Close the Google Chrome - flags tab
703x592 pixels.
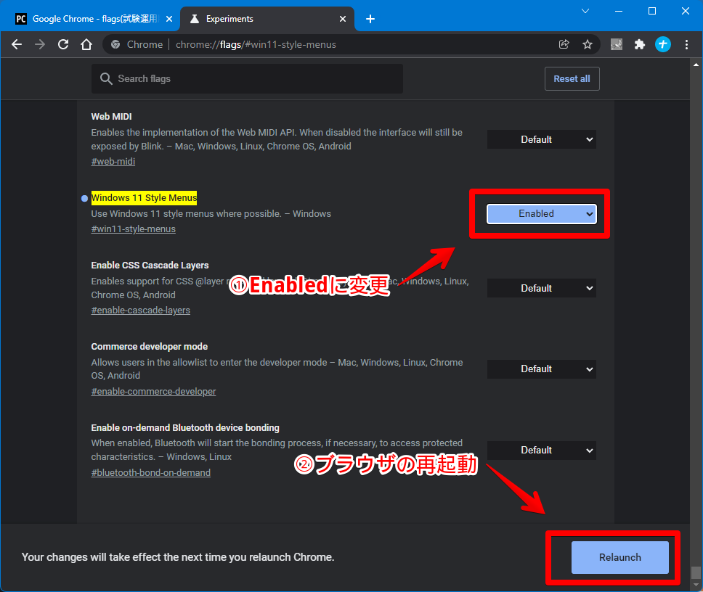tap(169, 19)
